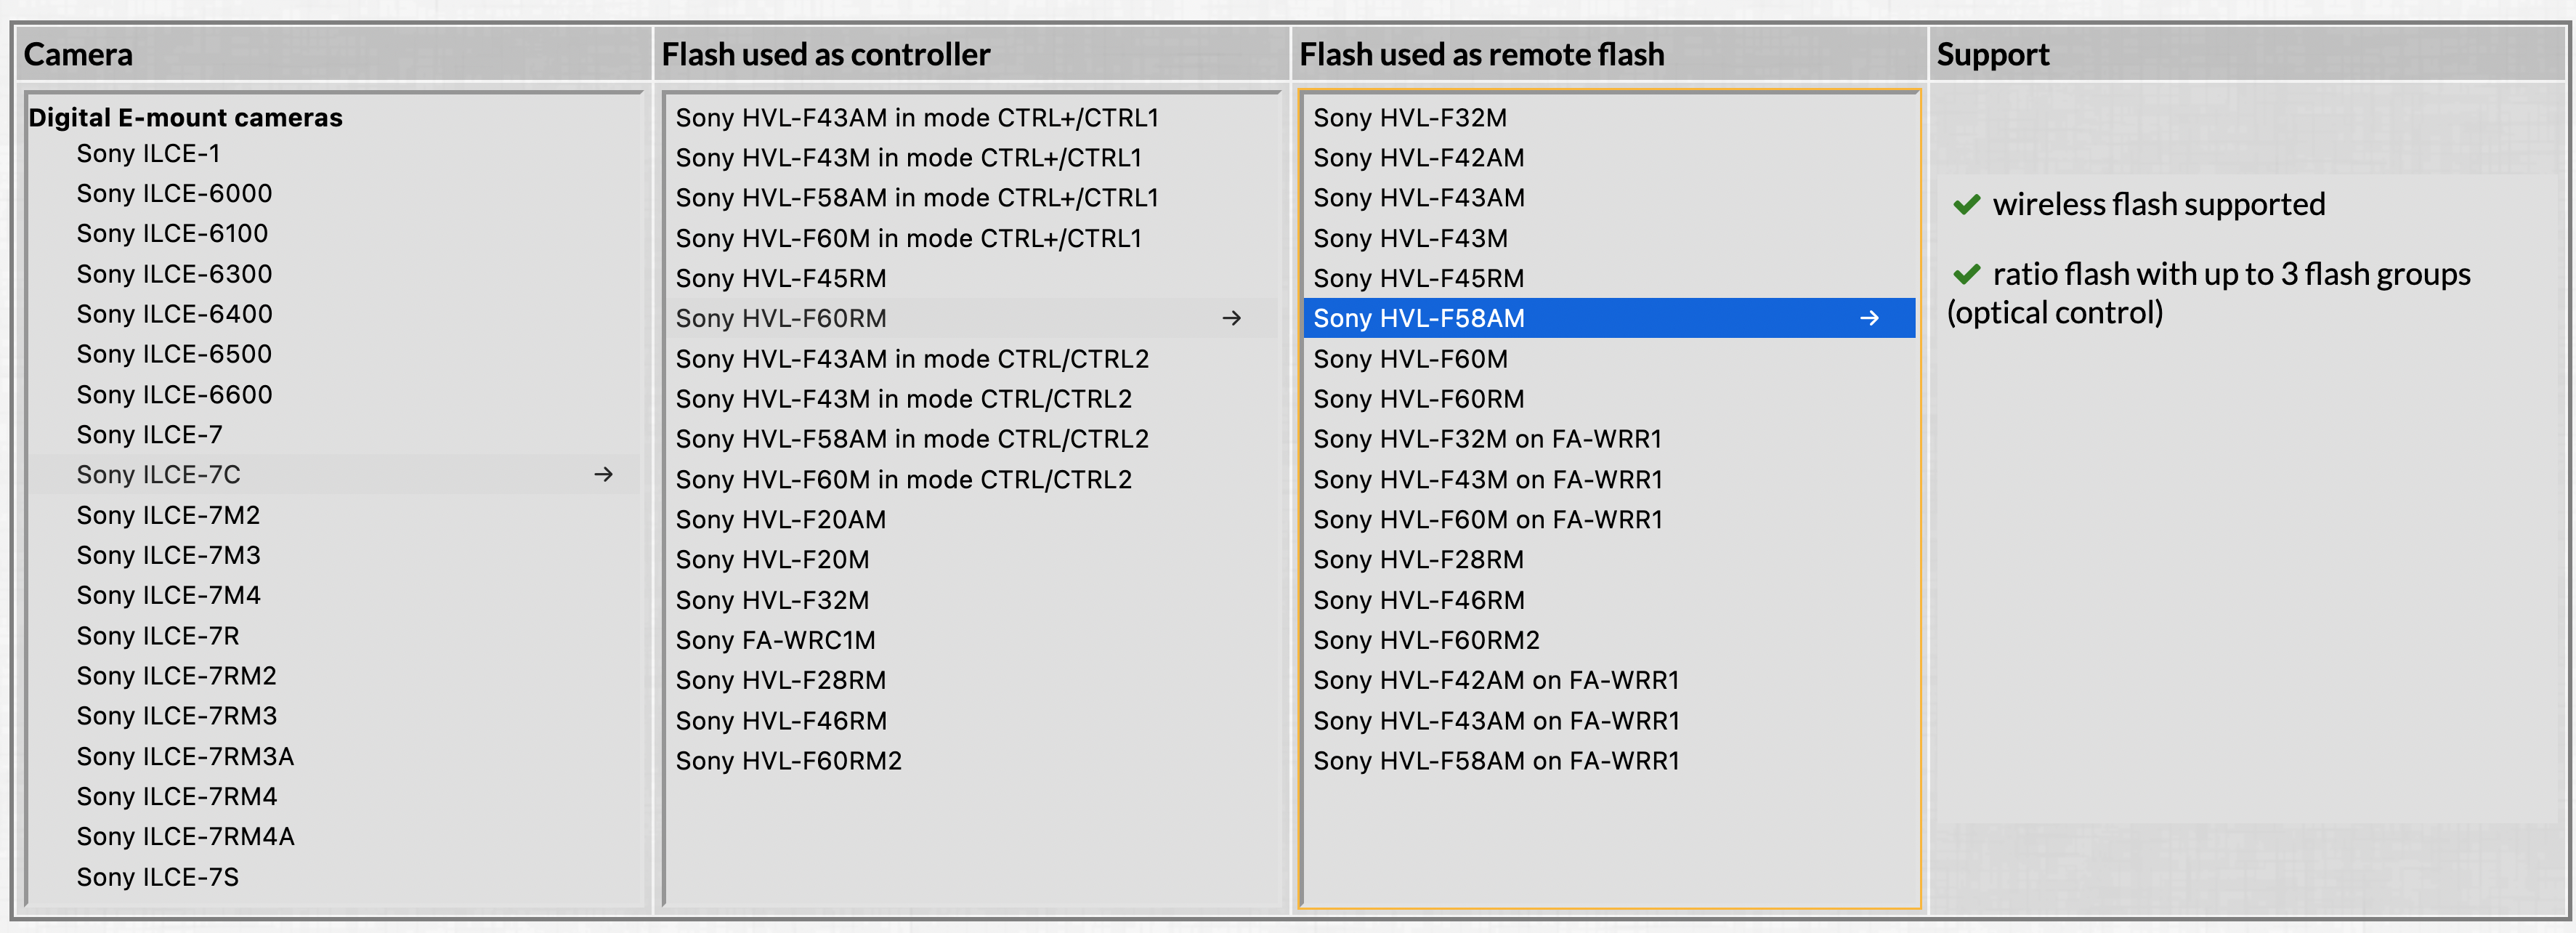Select Sony ILCE-7RM4A in camera list
2576x933 pixels.
pos(185,836)
